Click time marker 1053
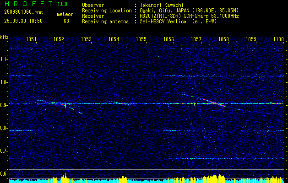Viewport: 288px width, 183px height. click(86, 39)
